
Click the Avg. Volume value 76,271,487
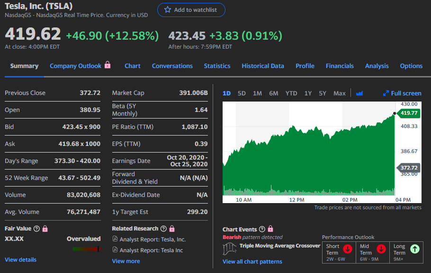(83, 212)
